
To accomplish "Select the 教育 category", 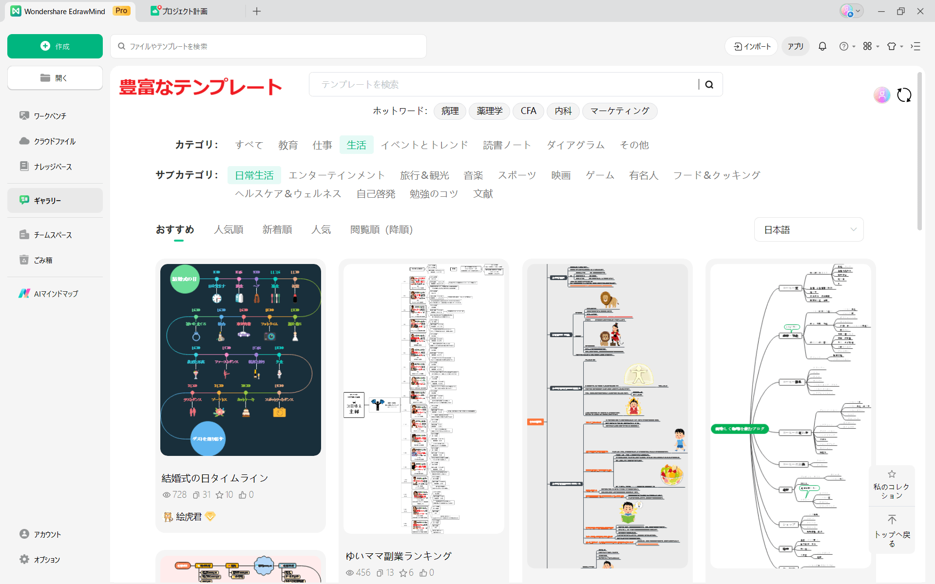I will [x=288, y=145].
